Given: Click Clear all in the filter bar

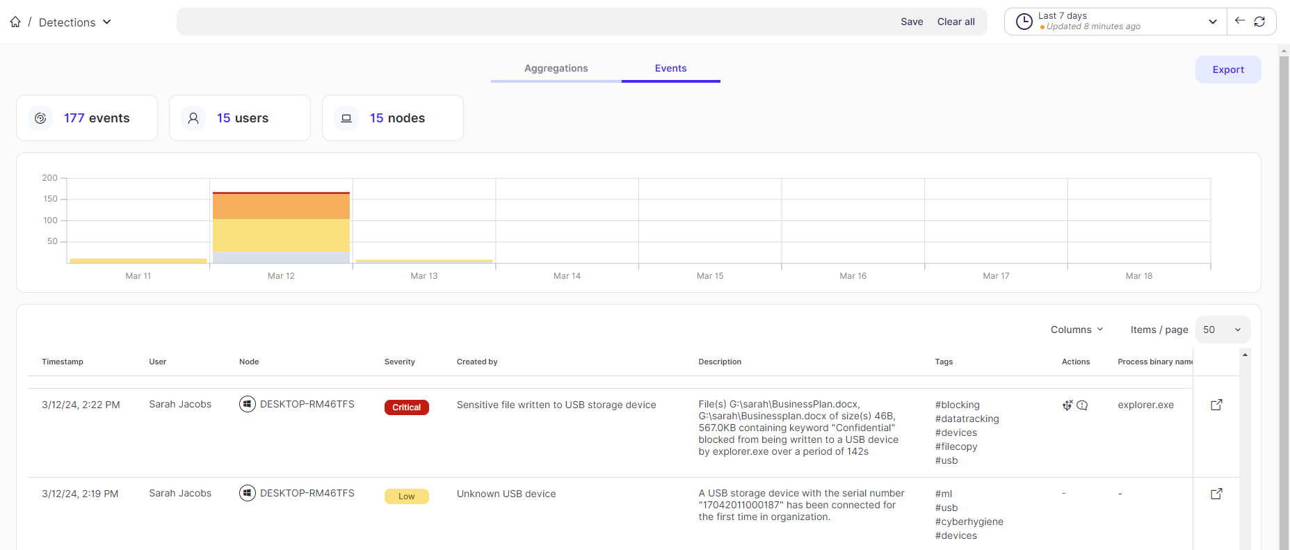Looking at the screenshot, I should (x=956, y=22).
